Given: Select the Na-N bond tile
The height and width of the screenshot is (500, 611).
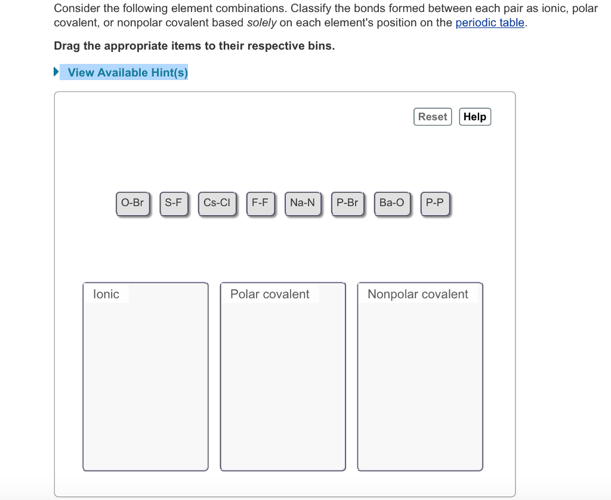Looking at the screenshot, I should pos(303,203).
